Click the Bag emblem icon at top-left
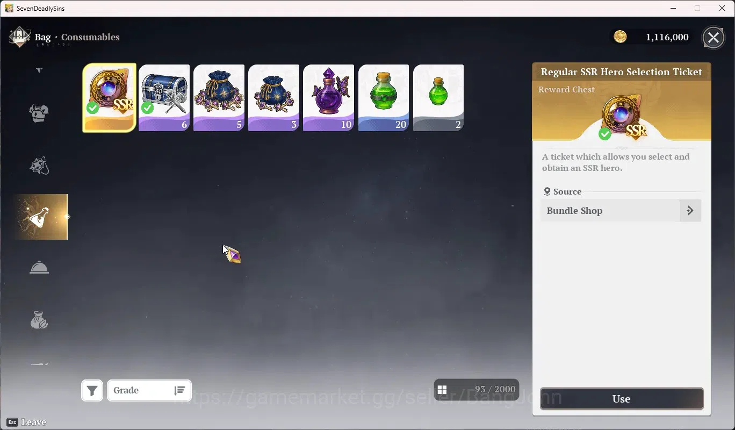This screenshot has width=735, height=430. pyautogui.click(x=19, y=37)
